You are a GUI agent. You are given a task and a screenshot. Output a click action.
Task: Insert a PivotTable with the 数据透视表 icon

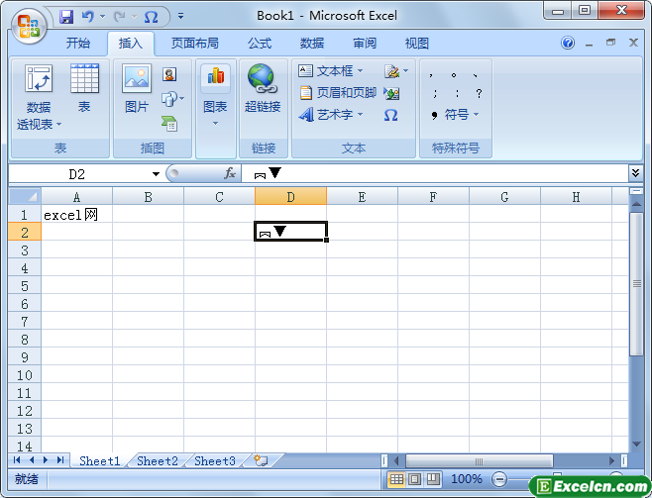pyautogui.click(x=39, y=97)
